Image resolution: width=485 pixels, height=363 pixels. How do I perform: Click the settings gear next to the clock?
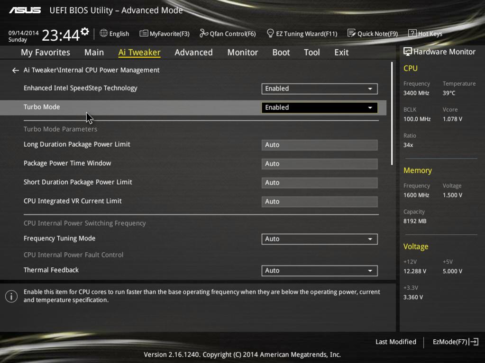[85, 32]
